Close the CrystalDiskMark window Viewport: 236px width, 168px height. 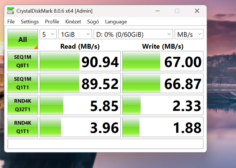[197, 11]
